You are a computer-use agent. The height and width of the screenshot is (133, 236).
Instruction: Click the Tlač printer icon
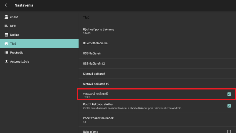coord(6,44)
